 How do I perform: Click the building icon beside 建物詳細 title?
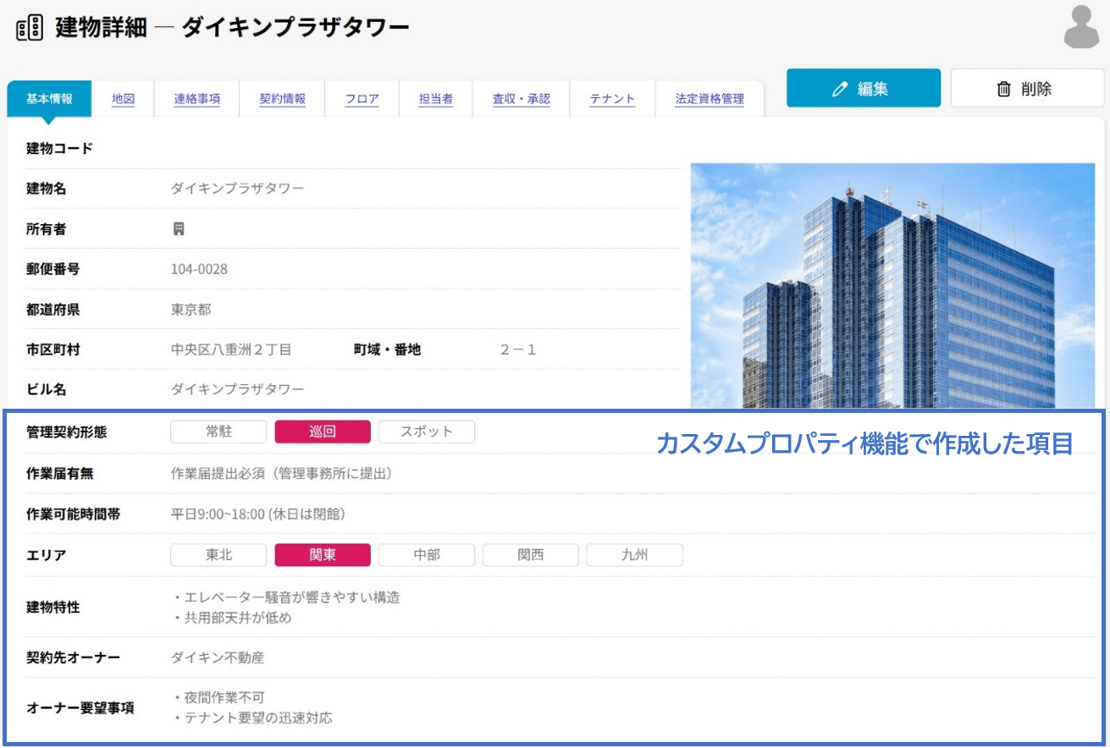(x=30, y=27)
